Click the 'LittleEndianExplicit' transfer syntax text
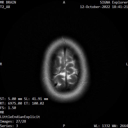The height and width of the screenshot is (128, 128). pyautogui.click(x=20, y=117)
